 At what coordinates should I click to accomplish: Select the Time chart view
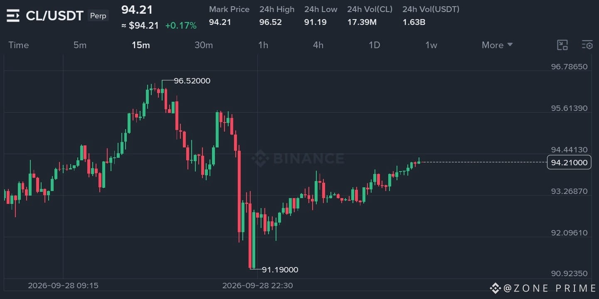(19, 45)
